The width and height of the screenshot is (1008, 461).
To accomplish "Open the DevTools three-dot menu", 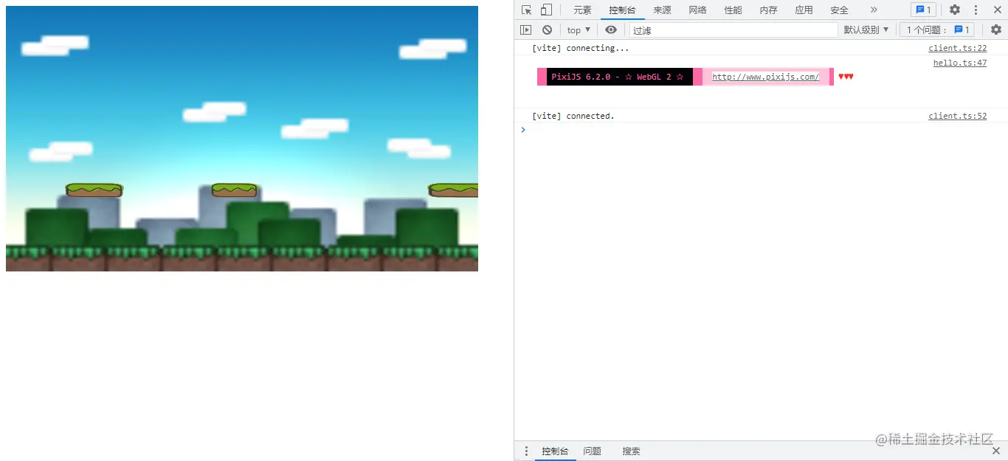I will pyautogui.click(x=976, y=10).
